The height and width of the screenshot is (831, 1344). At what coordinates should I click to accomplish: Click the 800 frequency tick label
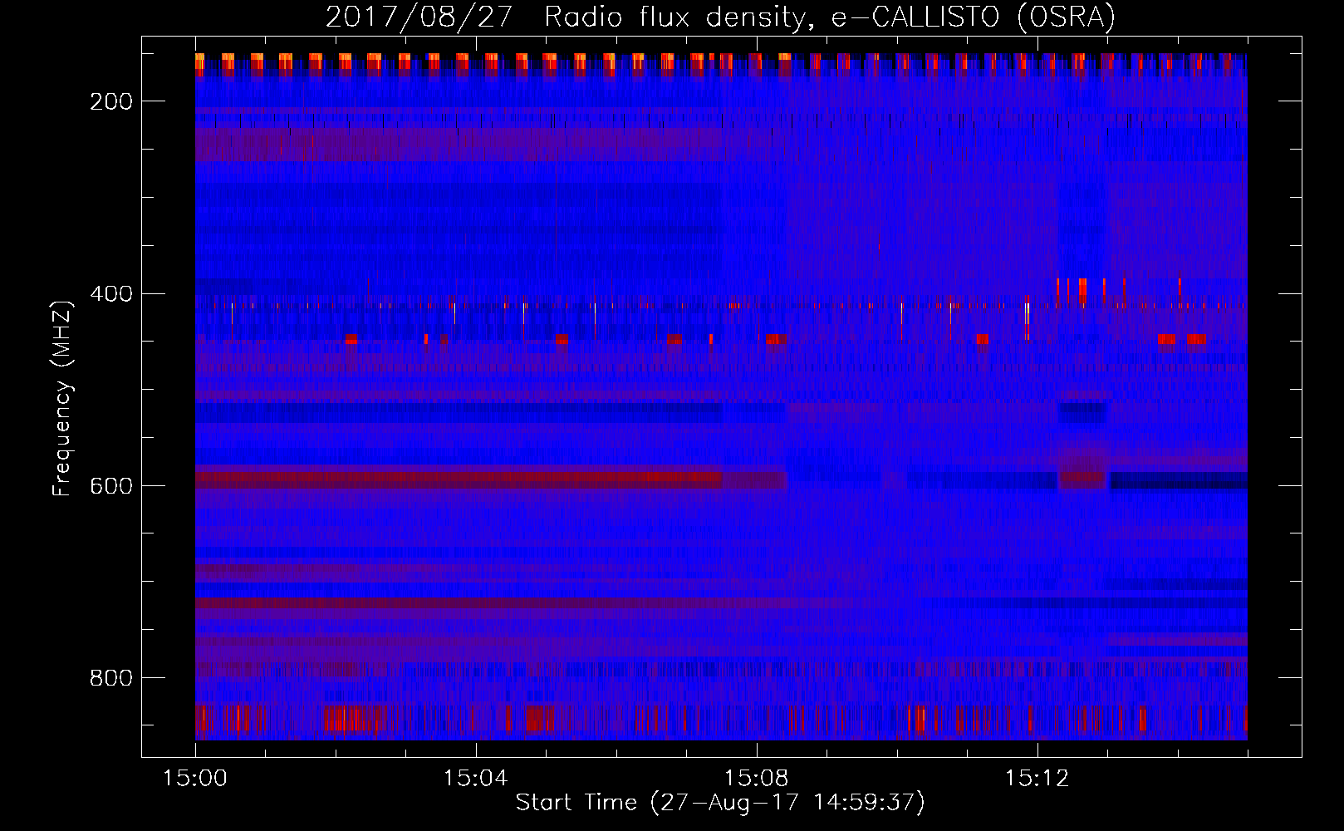coord(111,678)
